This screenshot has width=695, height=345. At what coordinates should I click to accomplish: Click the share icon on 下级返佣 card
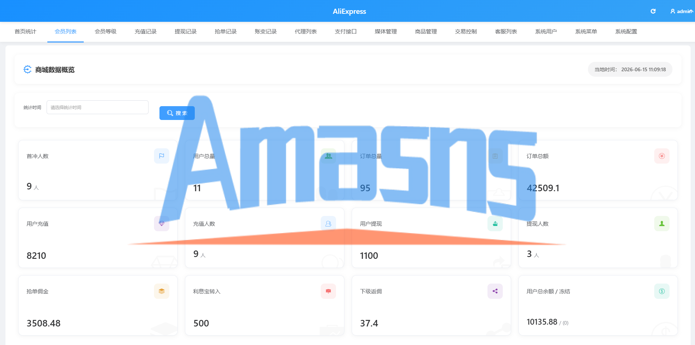click(495, 291)
